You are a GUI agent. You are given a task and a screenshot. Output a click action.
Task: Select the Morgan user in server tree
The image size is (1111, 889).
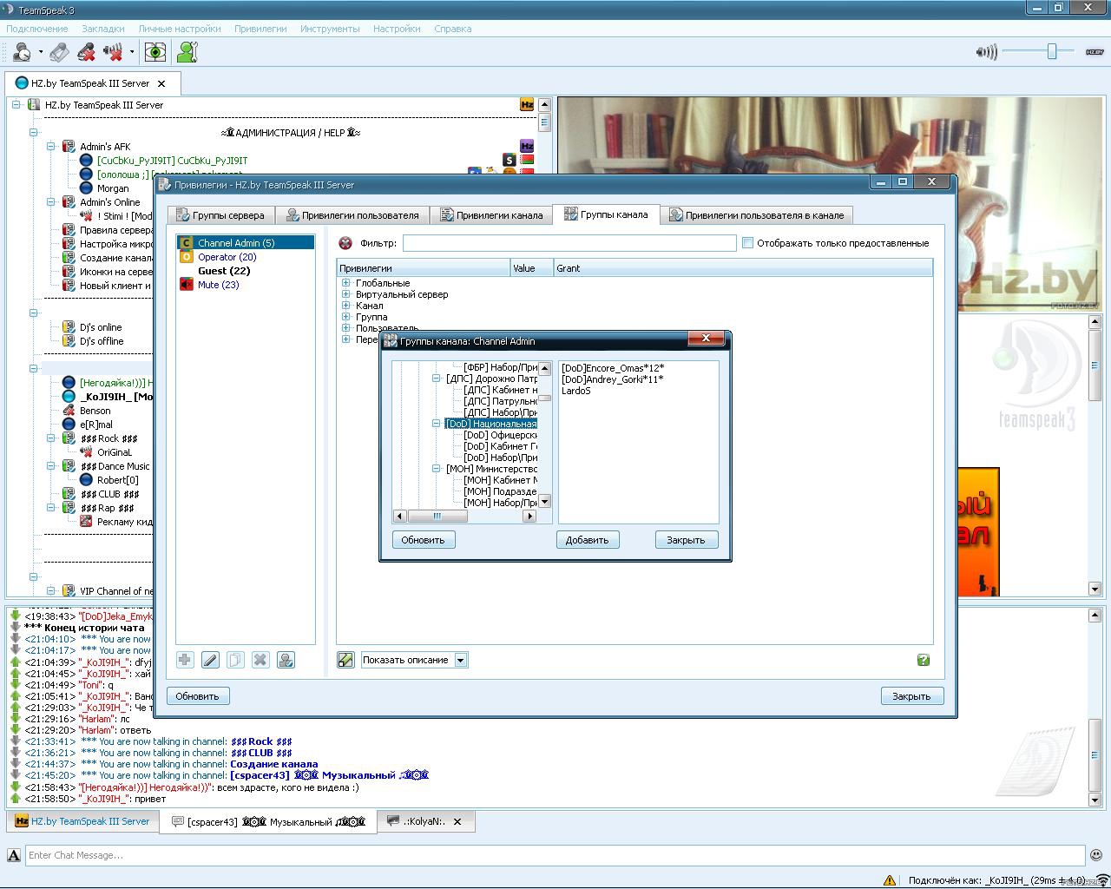(113, 188)
